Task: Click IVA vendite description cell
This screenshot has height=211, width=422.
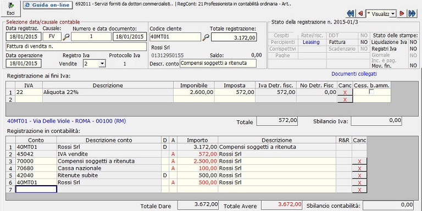Action: (x=109, y=154)
